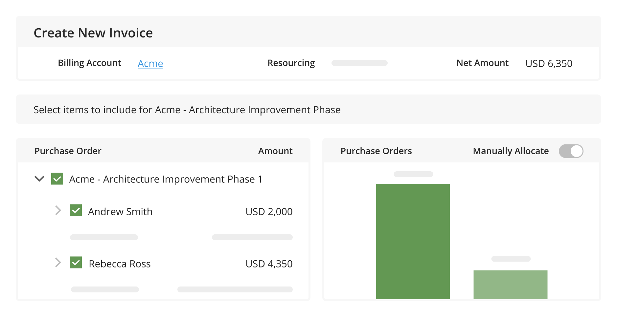The image size is (617, 318).
Task: Click the Billing Account label
Action: (89, 63)
